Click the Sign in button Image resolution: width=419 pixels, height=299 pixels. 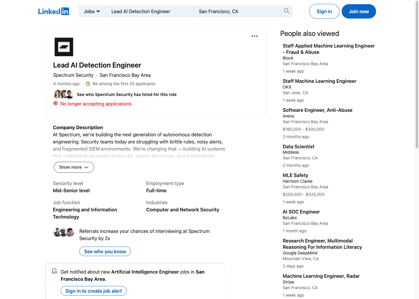[x=324, y=11]
